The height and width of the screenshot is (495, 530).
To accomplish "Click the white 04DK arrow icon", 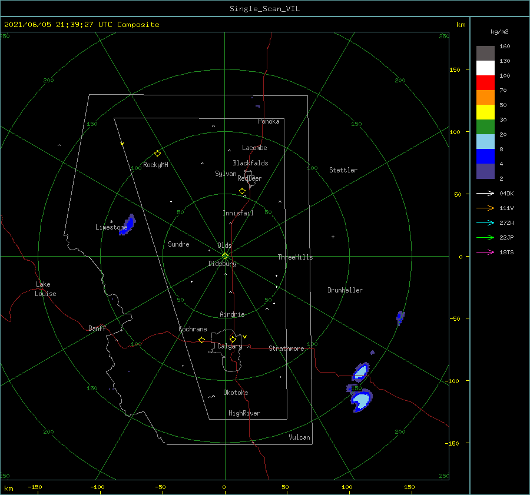I will [x=485, y=193].
